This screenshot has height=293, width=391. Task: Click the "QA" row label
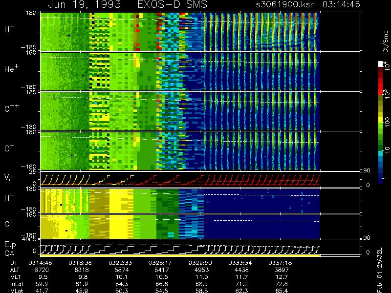tap(9, 253)
